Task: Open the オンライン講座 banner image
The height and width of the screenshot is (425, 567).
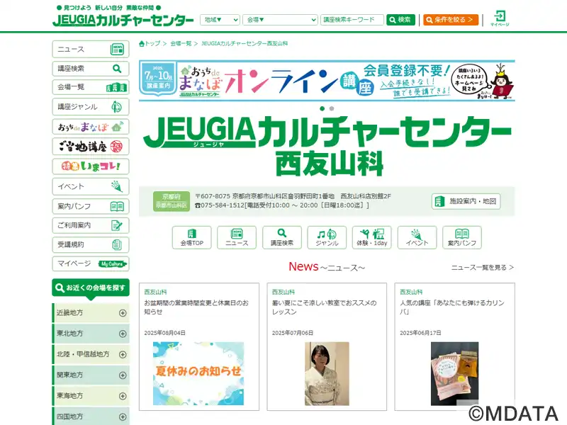Action: (x=327, y=81)
